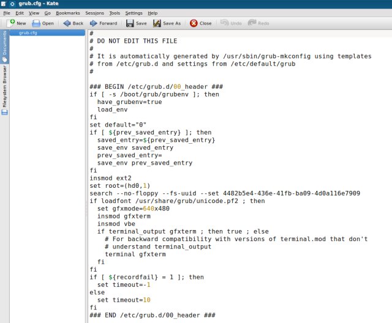Viewport: 392px width, 323px height.
Task: Open the File menu
Action: 7,13
